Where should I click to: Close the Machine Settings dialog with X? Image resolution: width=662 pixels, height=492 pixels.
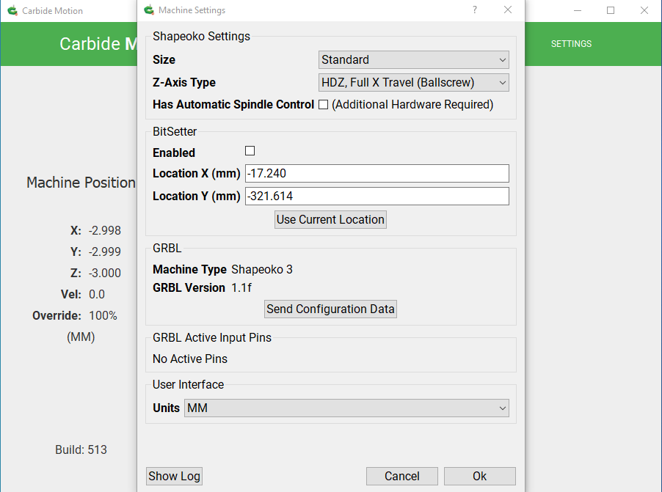508,10
